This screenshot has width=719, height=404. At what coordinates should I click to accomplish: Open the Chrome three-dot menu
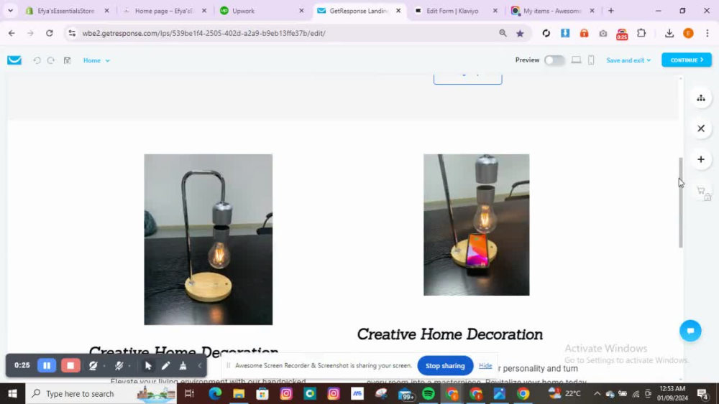pyautogui.click(x=707, y=33)
